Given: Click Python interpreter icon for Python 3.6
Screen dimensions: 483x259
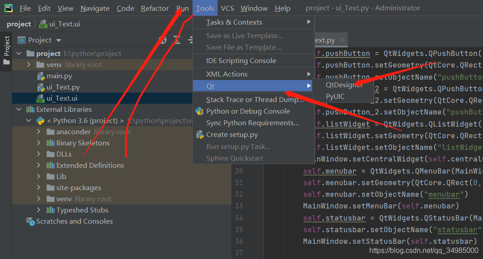Looking at the screenshot, I should (x=40, y=121).
